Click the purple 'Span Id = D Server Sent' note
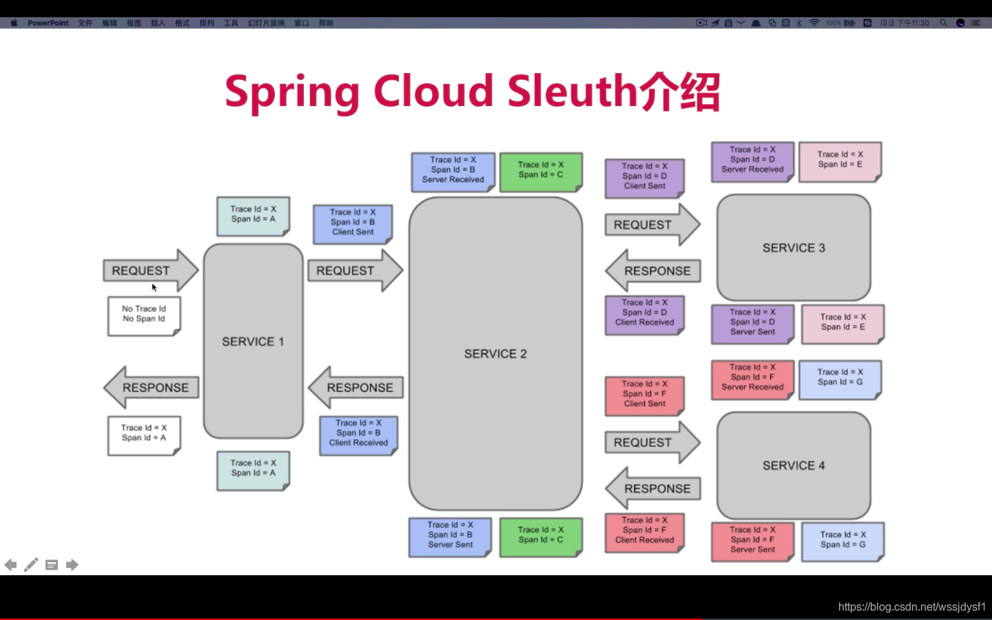Viewport: 992px width, 620px height. [752, 324]
